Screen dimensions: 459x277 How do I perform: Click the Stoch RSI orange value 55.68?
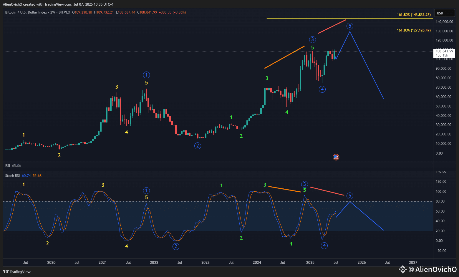click(x=37, y=176)
